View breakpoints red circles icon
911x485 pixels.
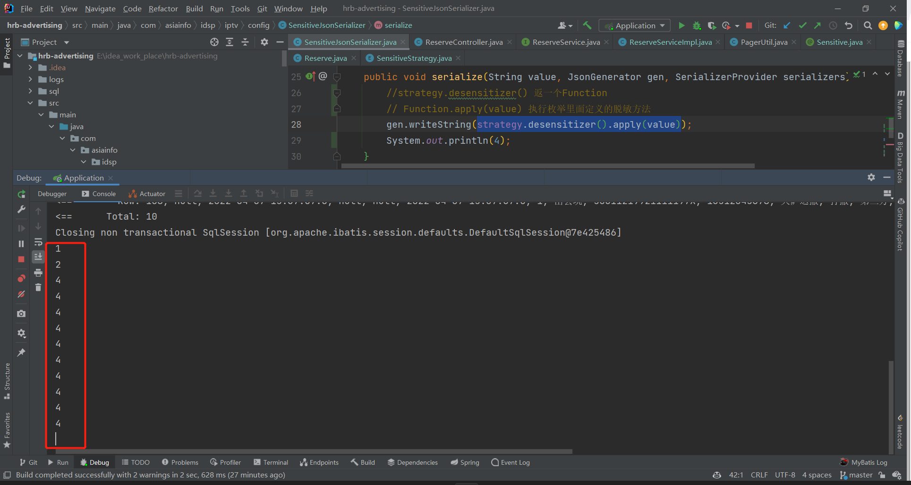pyautogui.click(x=21, y=279)
